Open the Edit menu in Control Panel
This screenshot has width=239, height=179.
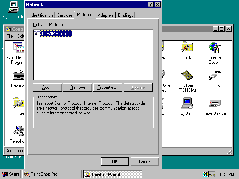tap(21, 36)
